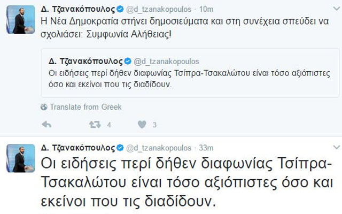Open the 33m timestamp link
Screen dimensions: 342x214
pos(206,148)
